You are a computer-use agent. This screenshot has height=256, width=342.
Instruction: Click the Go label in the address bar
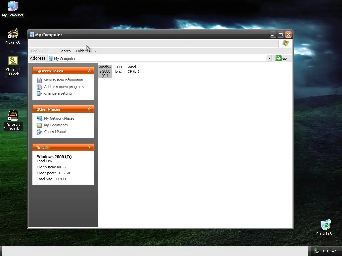click(x=285, y=58)
